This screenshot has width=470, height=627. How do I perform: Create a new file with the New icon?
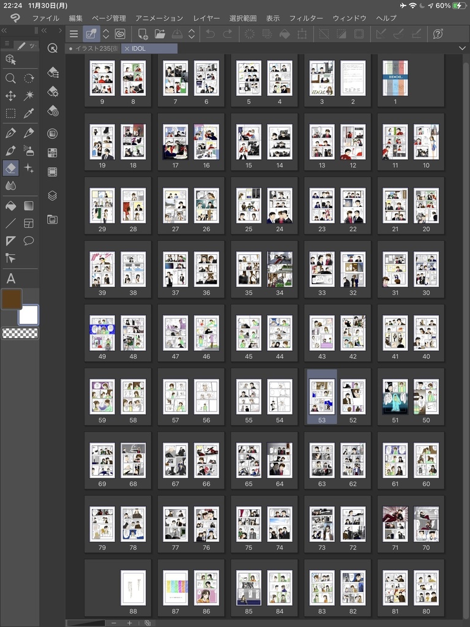(143, 34)
